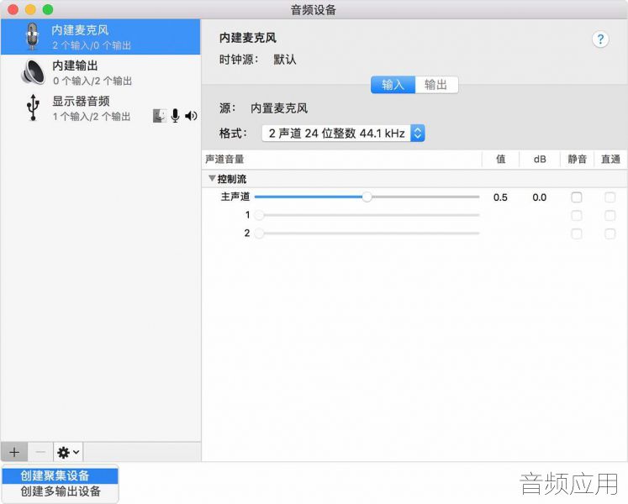This screenshot has height=504, width=628.
Task: Click the 0.0 dB value for 主声道
Action: click(x=540, y=197)
